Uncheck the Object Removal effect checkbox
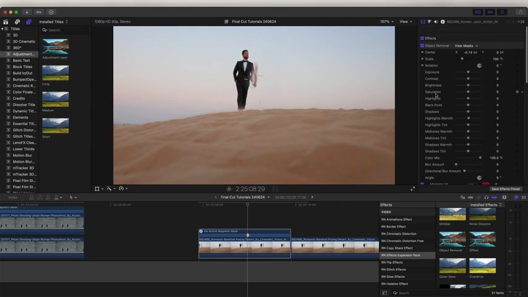The width and height of the screenshot is (528, 297). click(x=422, y=46)
